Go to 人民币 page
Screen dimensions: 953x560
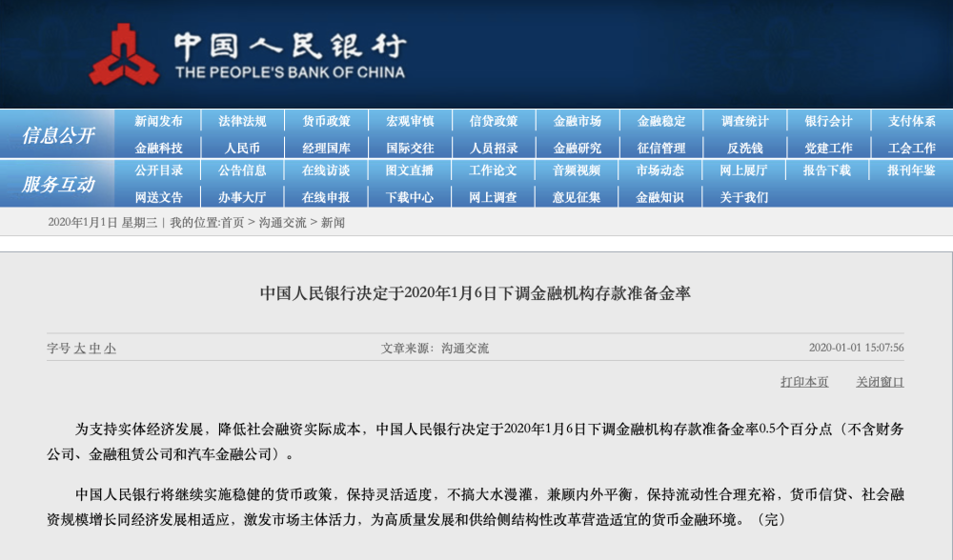(242, 149)
